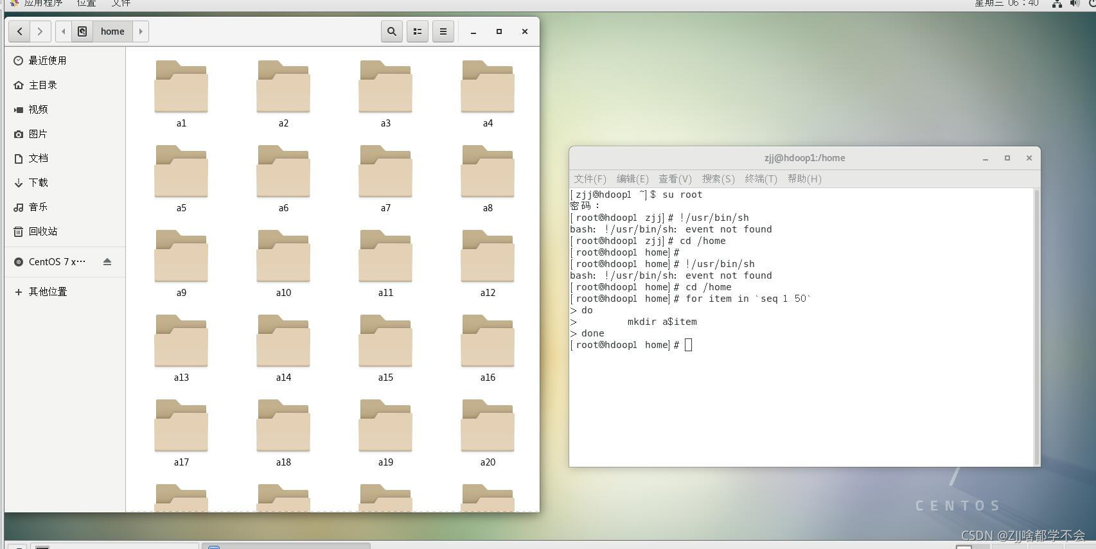Select folder a11
1096x549 pixels.
[385, 263]
